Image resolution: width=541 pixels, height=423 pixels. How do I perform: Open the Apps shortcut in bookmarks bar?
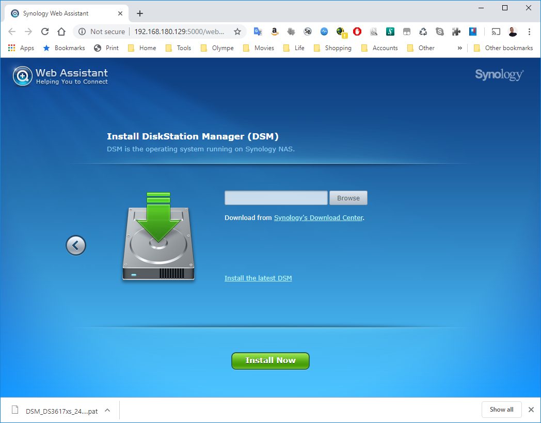[21, 48]
